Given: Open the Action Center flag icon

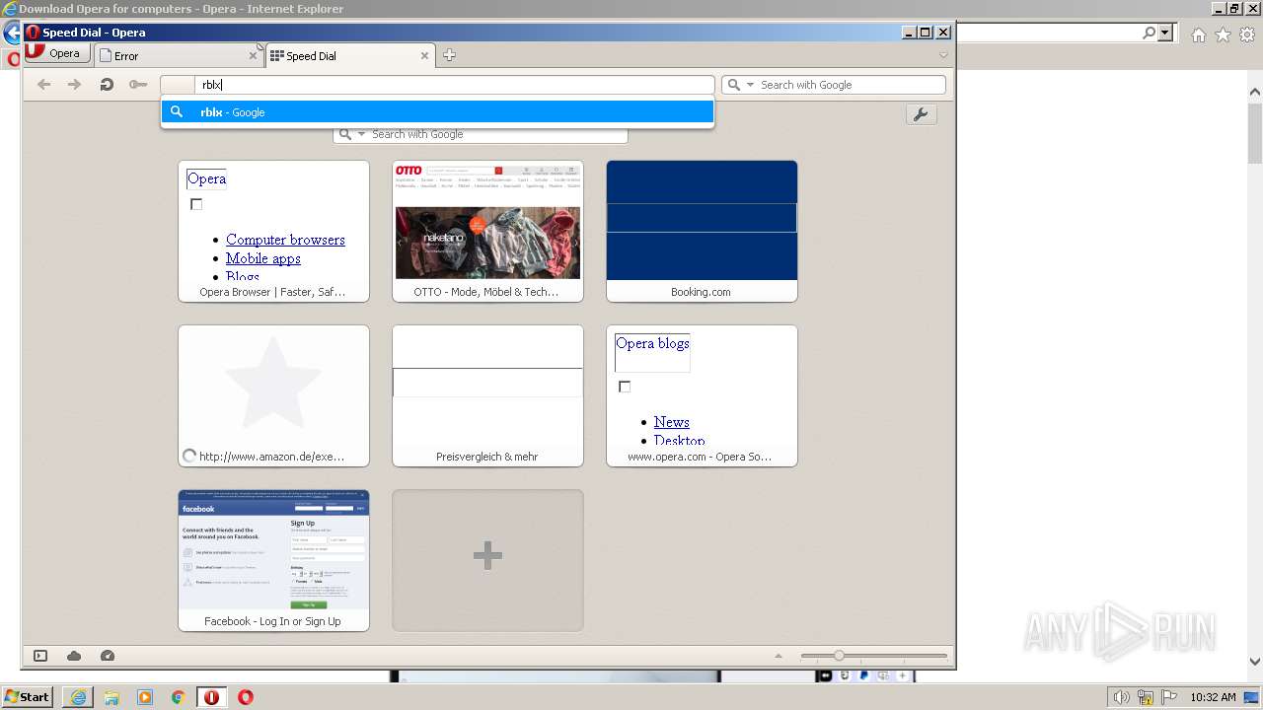Looking at the screenshot, I should click(x=1168, y=697).
